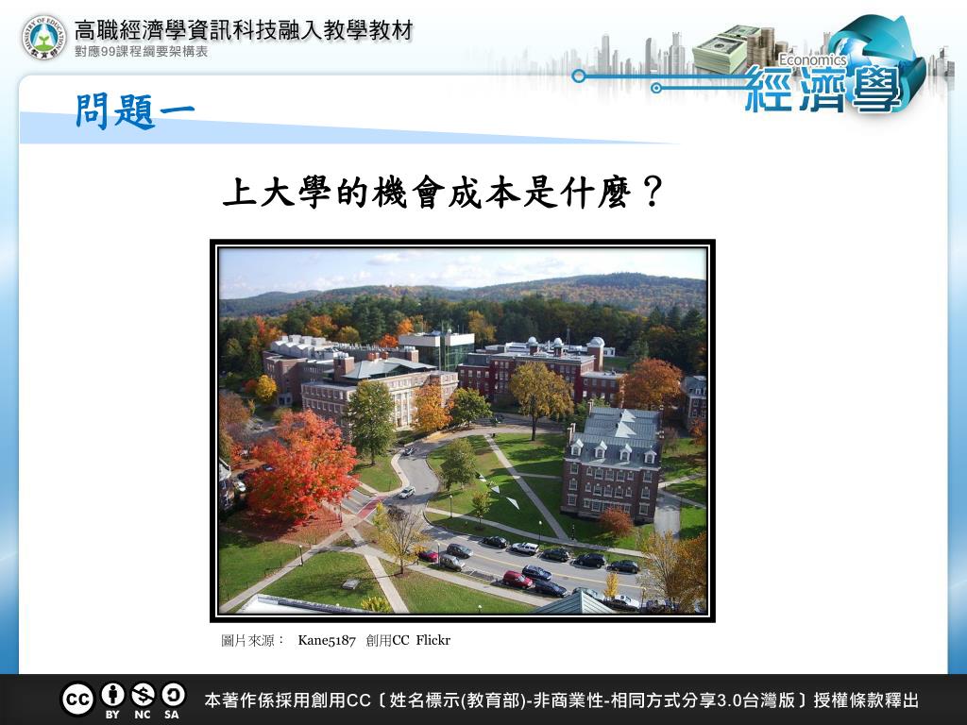Click the NC non-commercial license icon
The width and height of the screenshot is (967, 725).
pos(143,695)
